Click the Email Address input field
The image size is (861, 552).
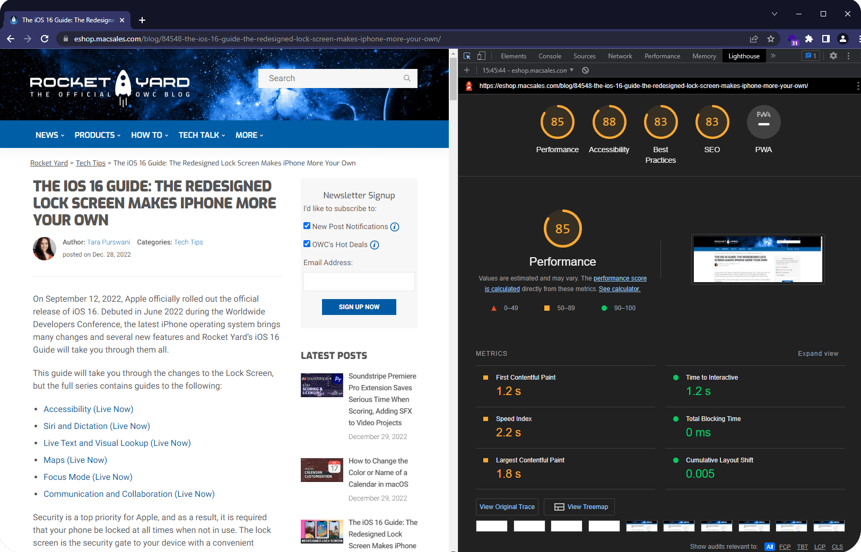(x=359, y=282)
